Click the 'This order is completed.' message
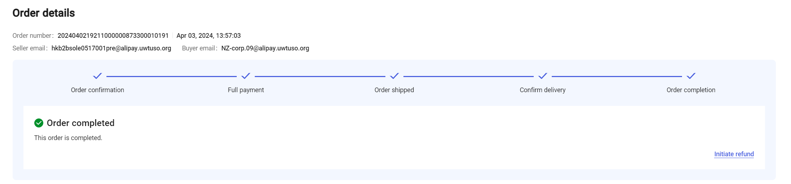The image size is (791, 184). click(68, 138)
